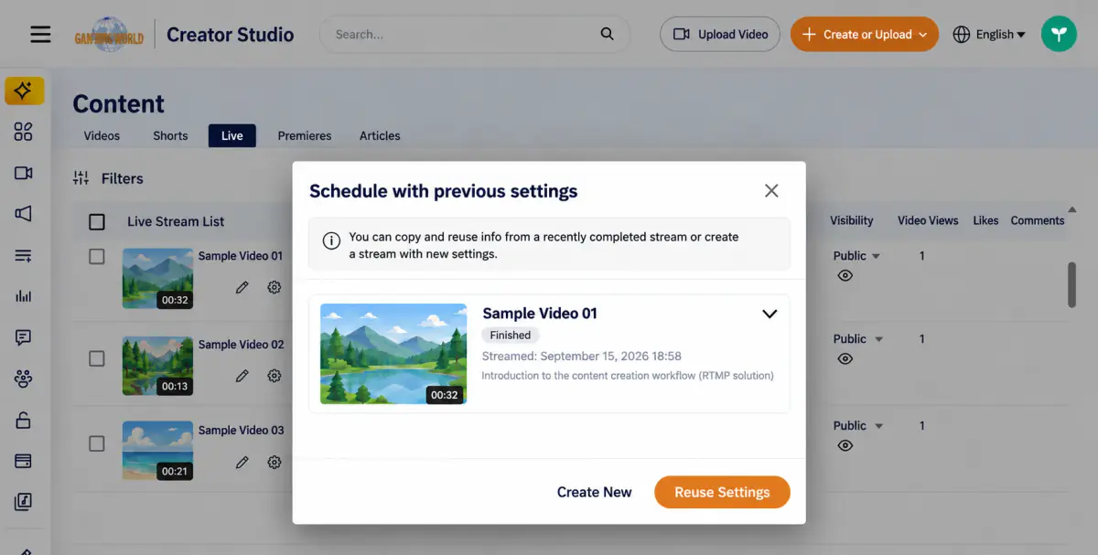1098x555 pixels.
Task: Click the Sample Video 01 dialog title
Action: [540, 313]
